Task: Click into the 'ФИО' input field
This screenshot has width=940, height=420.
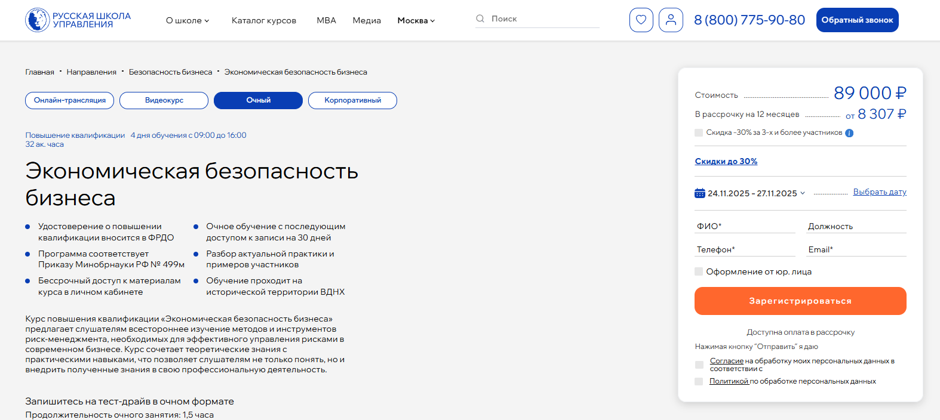Action: pyautogui.click(x=745, y=226)
